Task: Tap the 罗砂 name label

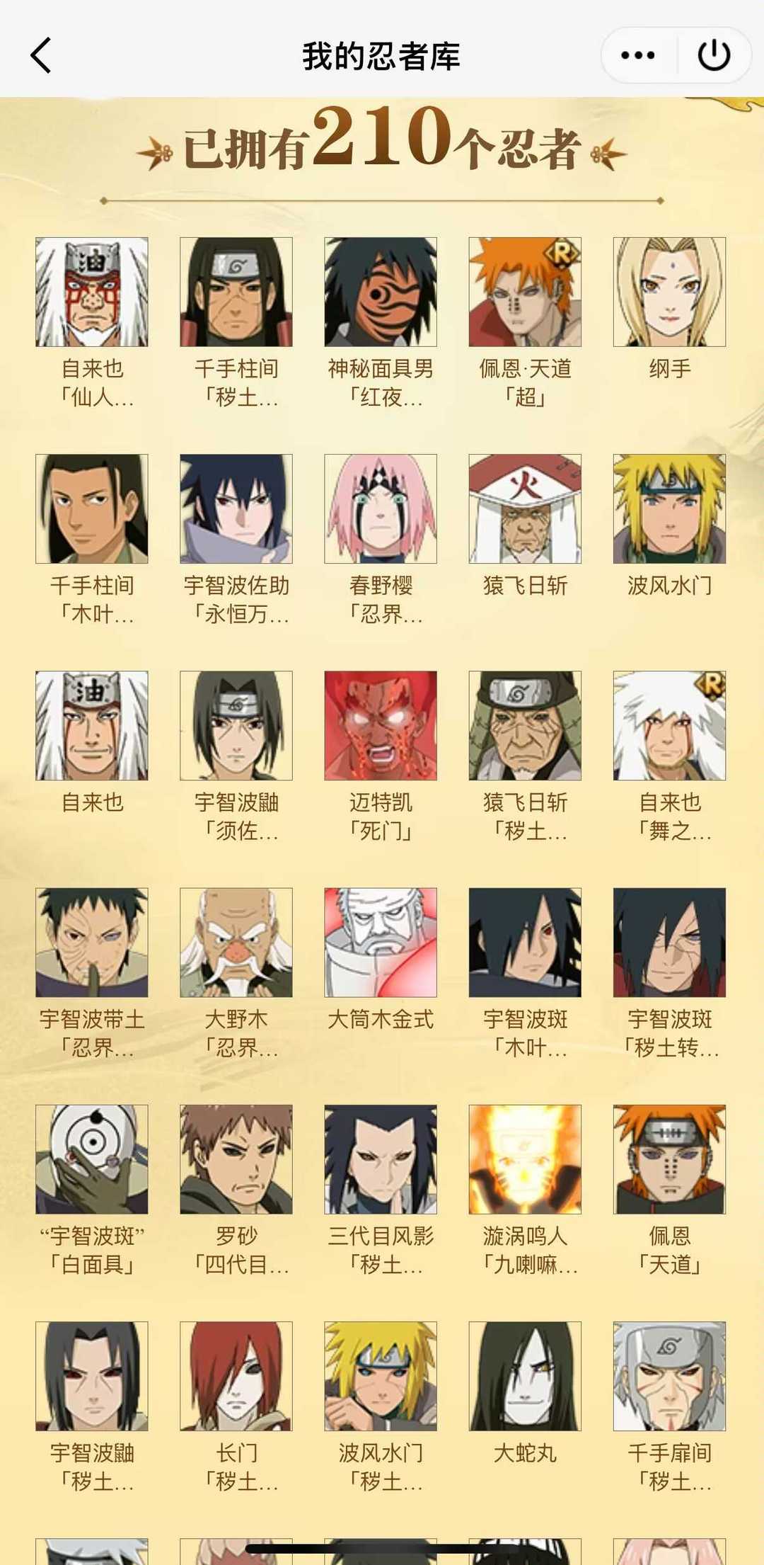Action: [236, 1236]
